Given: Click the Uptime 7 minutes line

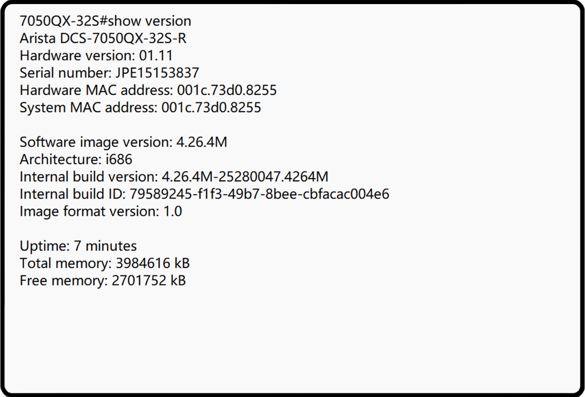Looking at the screenshot, I should click(78, 246).
